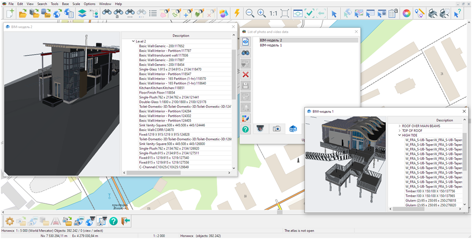This screenshot has height=239, width=472.
Task: Click the green help icon in bottom toolbar
Action: pyautogui.click(x=113, y=221)
